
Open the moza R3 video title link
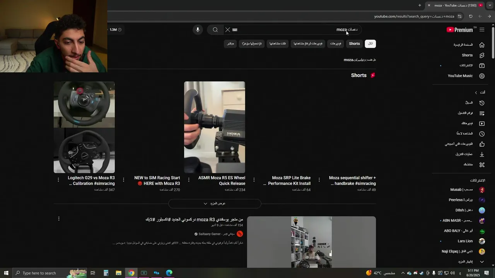tap(194, 220)
